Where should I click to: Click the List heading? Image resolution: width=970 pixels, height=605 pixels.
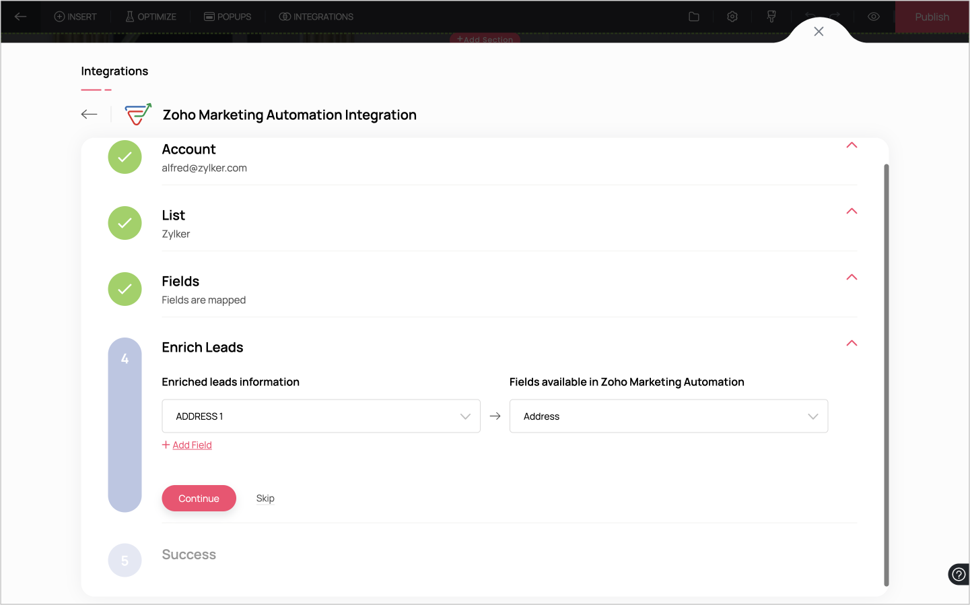point(173,216)
